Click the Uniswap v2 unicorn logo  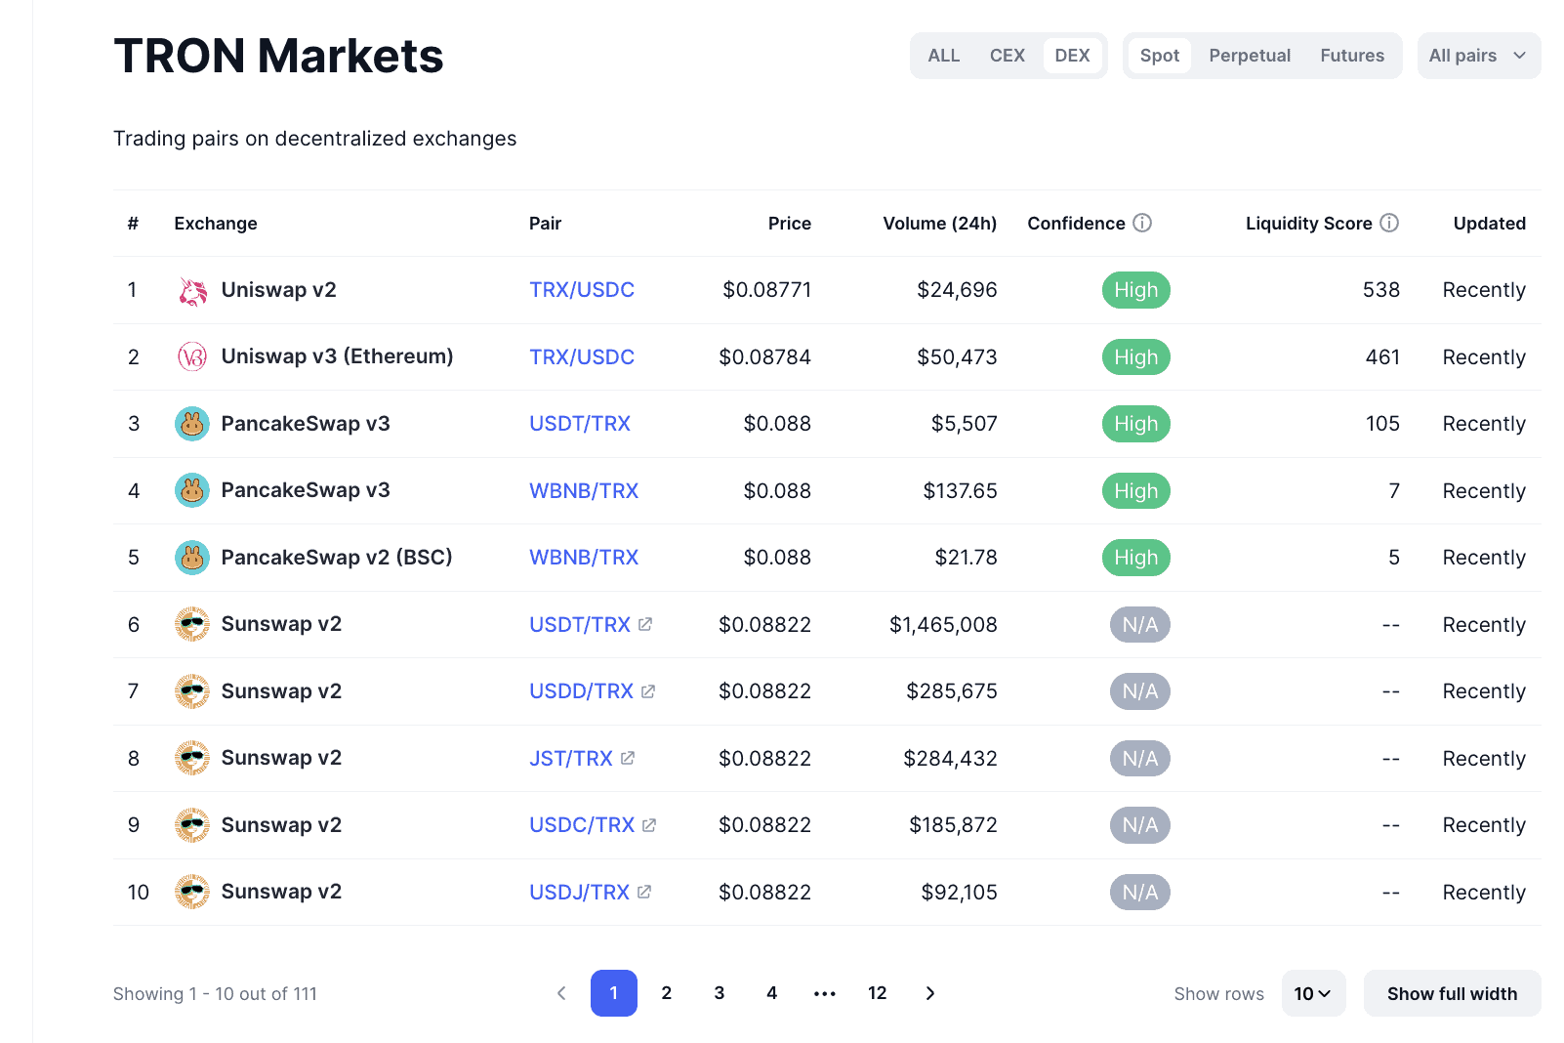pos(192,291)
